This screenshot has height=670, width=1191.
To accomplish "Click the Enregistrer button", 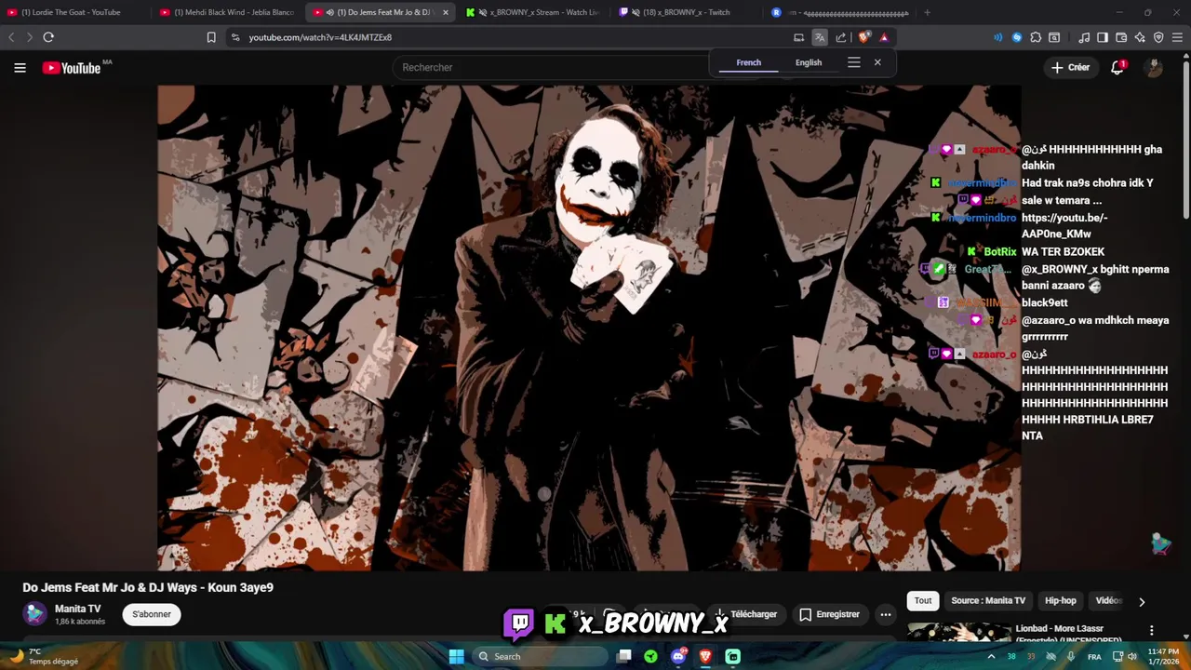I will tap(830, 614).
